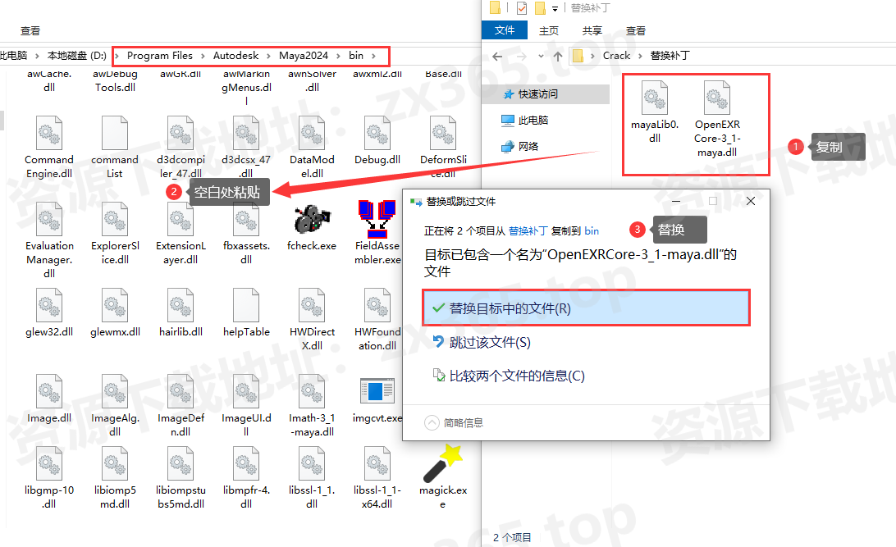Click Maya2024 breadcrumb segment
The height and width of the screenshot is (547, 896).
pos(304,56)
